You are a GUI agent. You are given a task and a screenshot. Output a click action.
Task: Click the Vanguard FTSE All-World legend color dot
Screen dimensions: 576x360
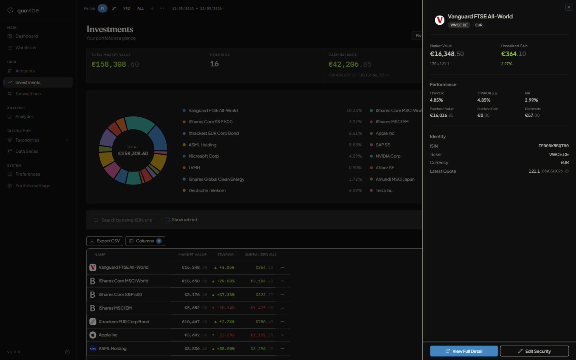[x=184, y=111]
